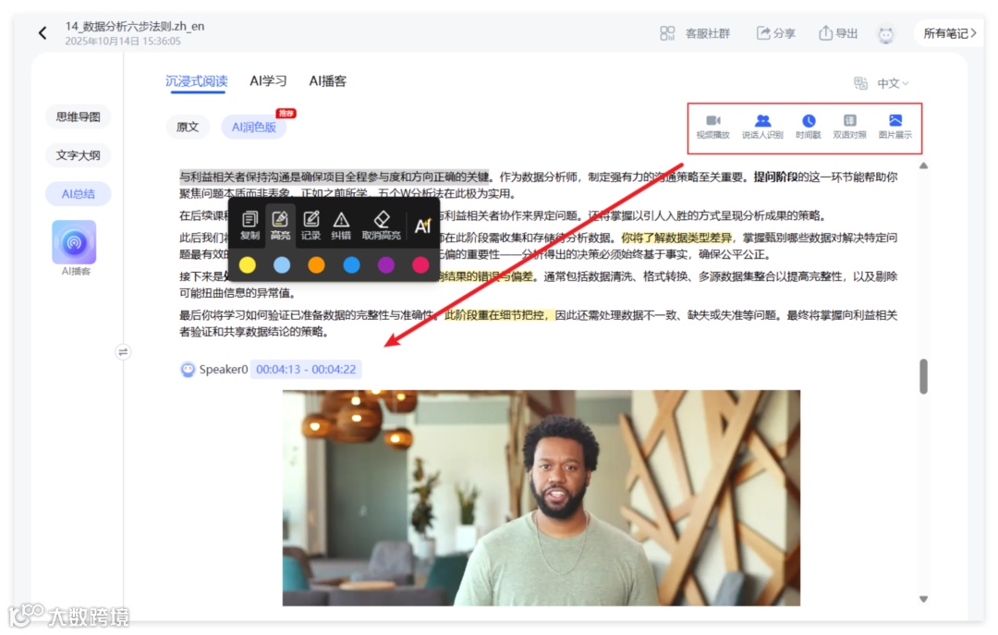Click the scrollbar up arrow
Image resolution: width=998 pixels, height=635 pixels.
(923, 165)
